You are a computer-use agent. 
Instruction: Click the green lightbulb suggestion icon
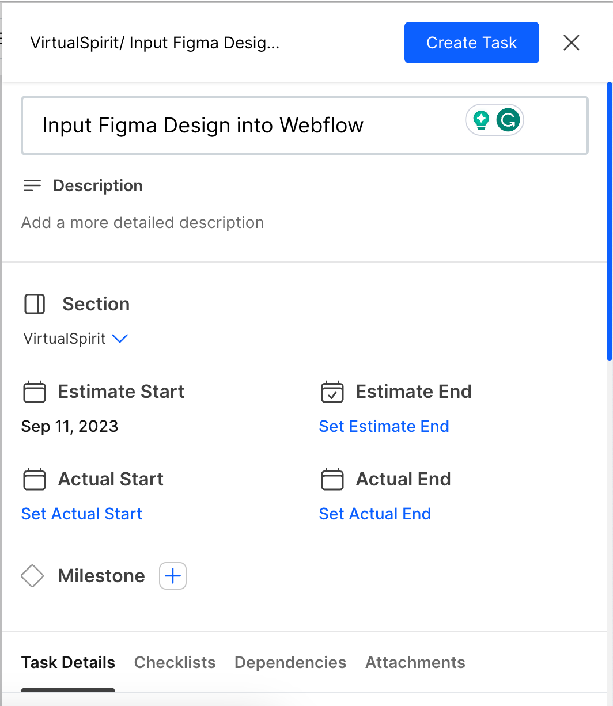click(x=481, y=120)
